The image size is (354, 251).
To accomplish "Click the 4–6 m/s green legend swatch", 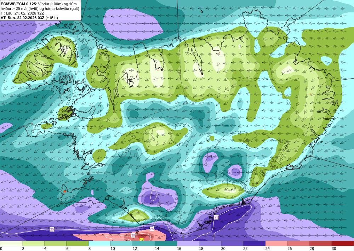I will coord(55,243).
